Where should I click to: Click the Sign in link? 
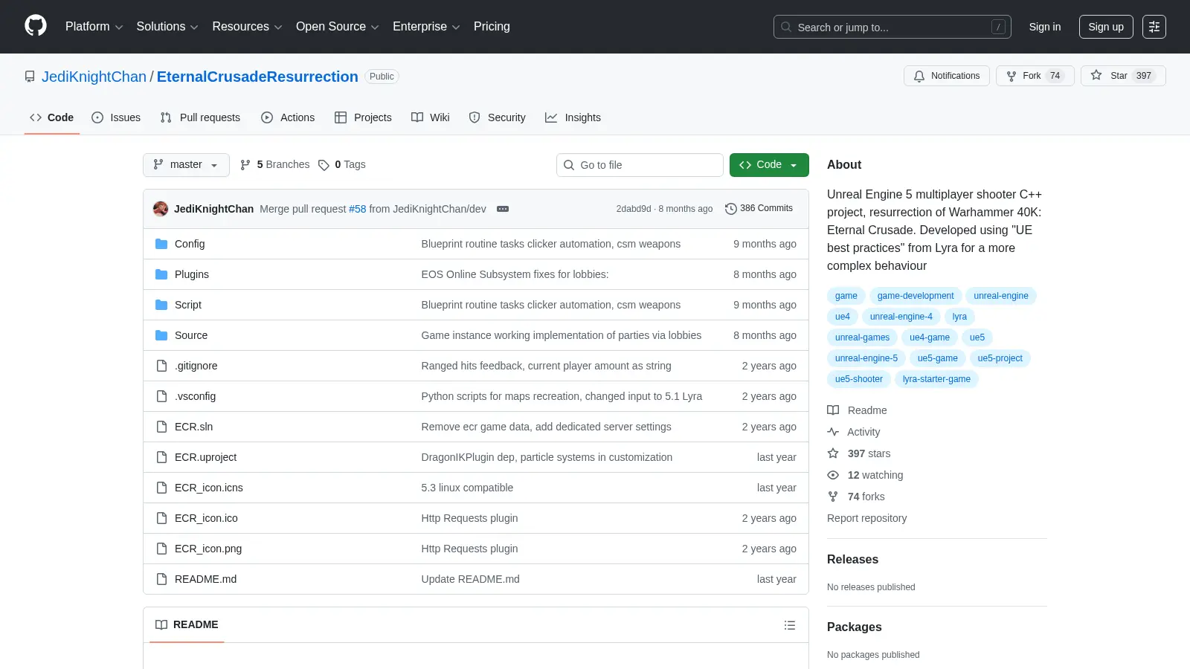(1045, 27)
